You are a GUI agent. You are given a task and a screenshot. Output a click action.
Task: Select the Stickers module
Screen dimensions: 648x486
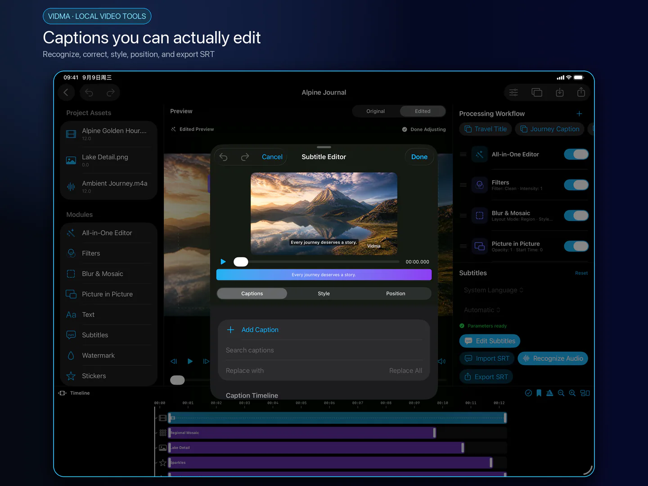(x=108, y=376)
